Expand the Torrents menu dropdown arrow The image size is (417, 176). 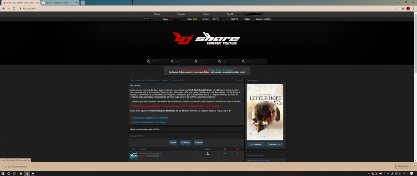pos(187,14)
